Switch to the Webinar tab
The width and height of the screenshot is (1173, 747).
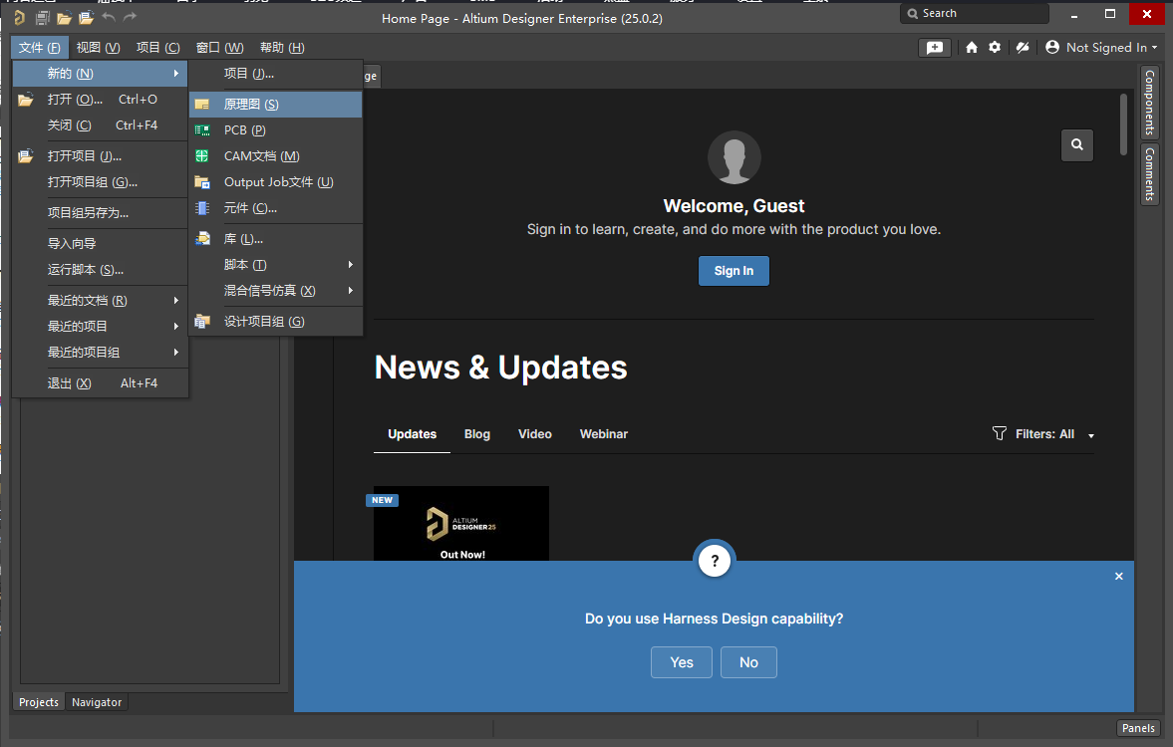point(604,434)
